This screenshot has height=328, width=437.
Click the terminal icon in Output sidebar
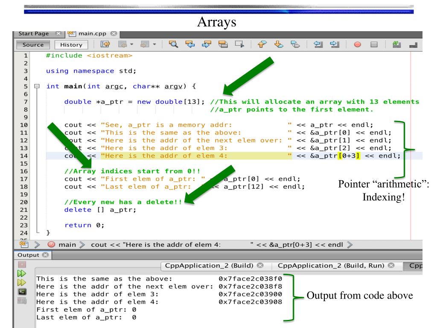tap(22, 292)
